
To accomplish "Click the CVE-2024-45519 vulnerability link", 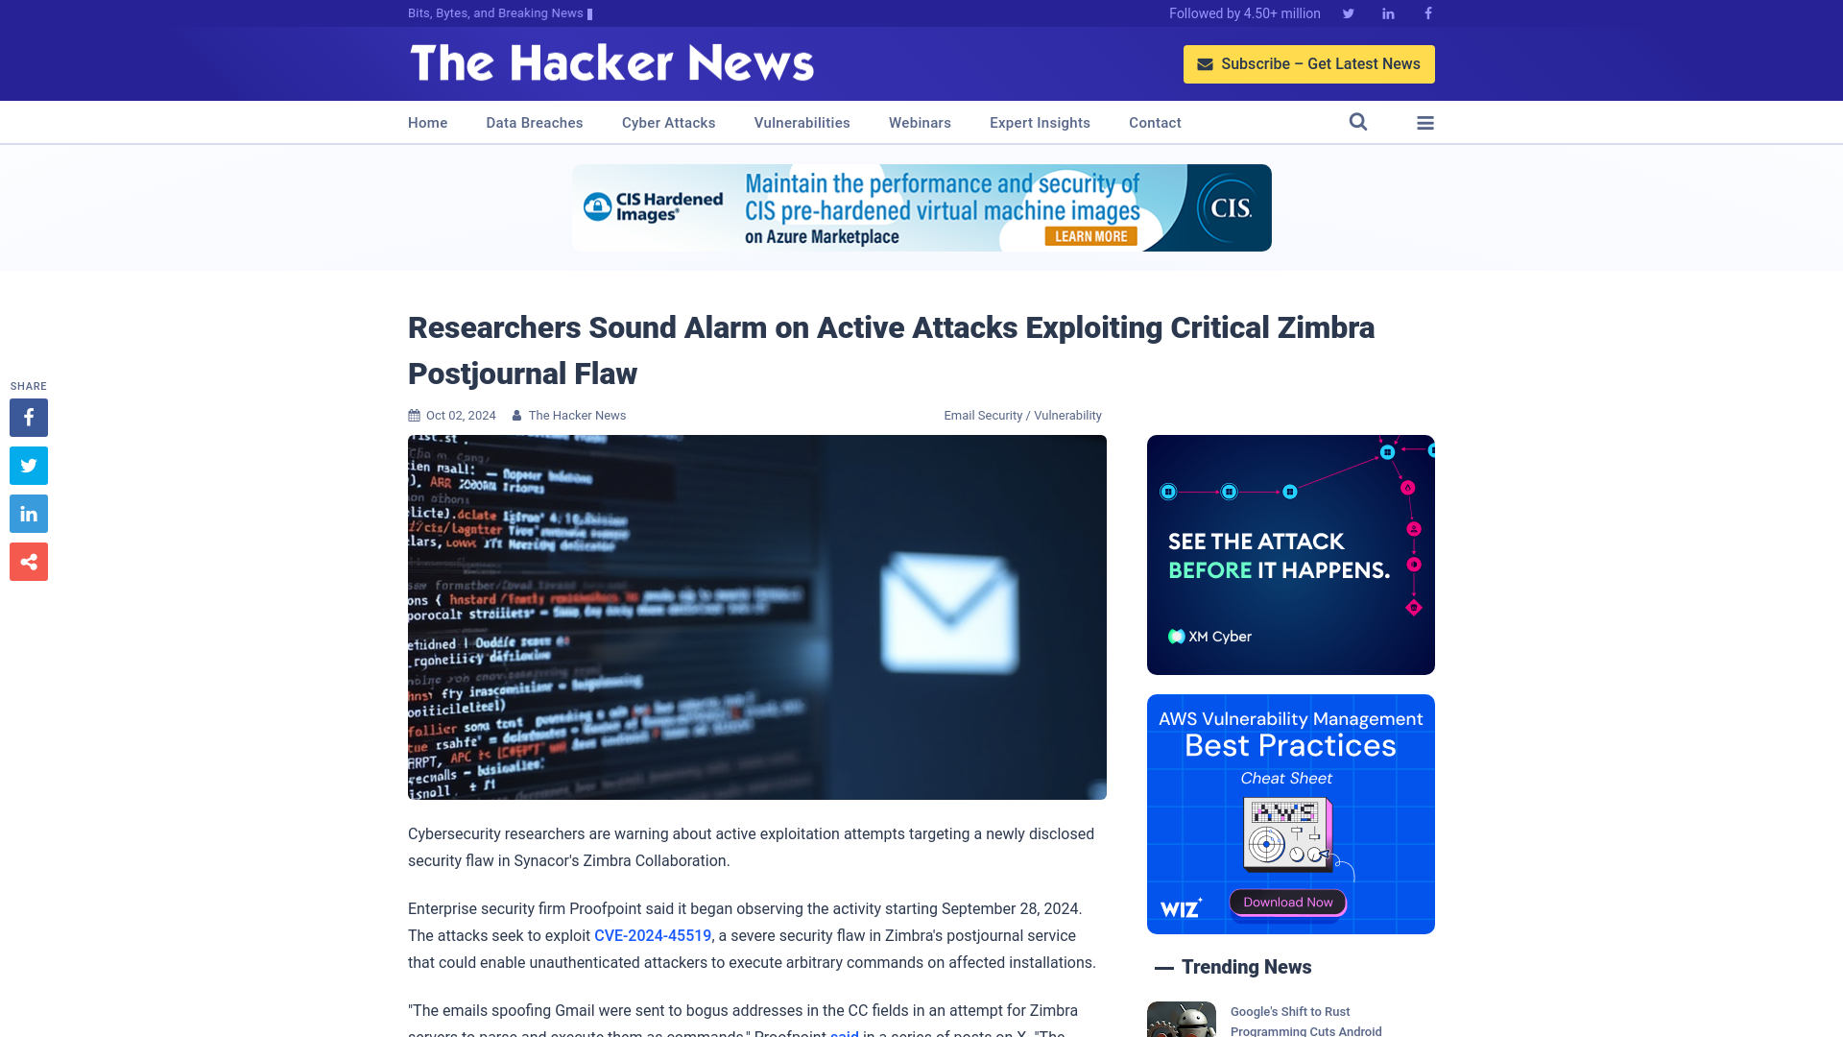I will point(652,936).
